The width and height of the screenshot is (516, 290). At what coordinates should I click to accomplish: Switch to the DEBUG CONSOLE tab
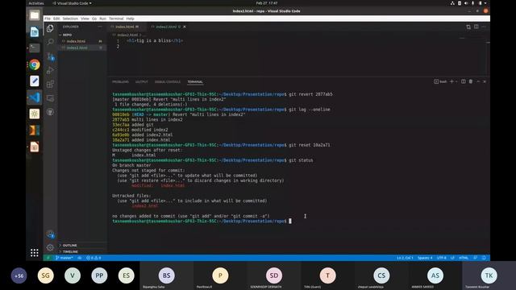click(168, 82)
